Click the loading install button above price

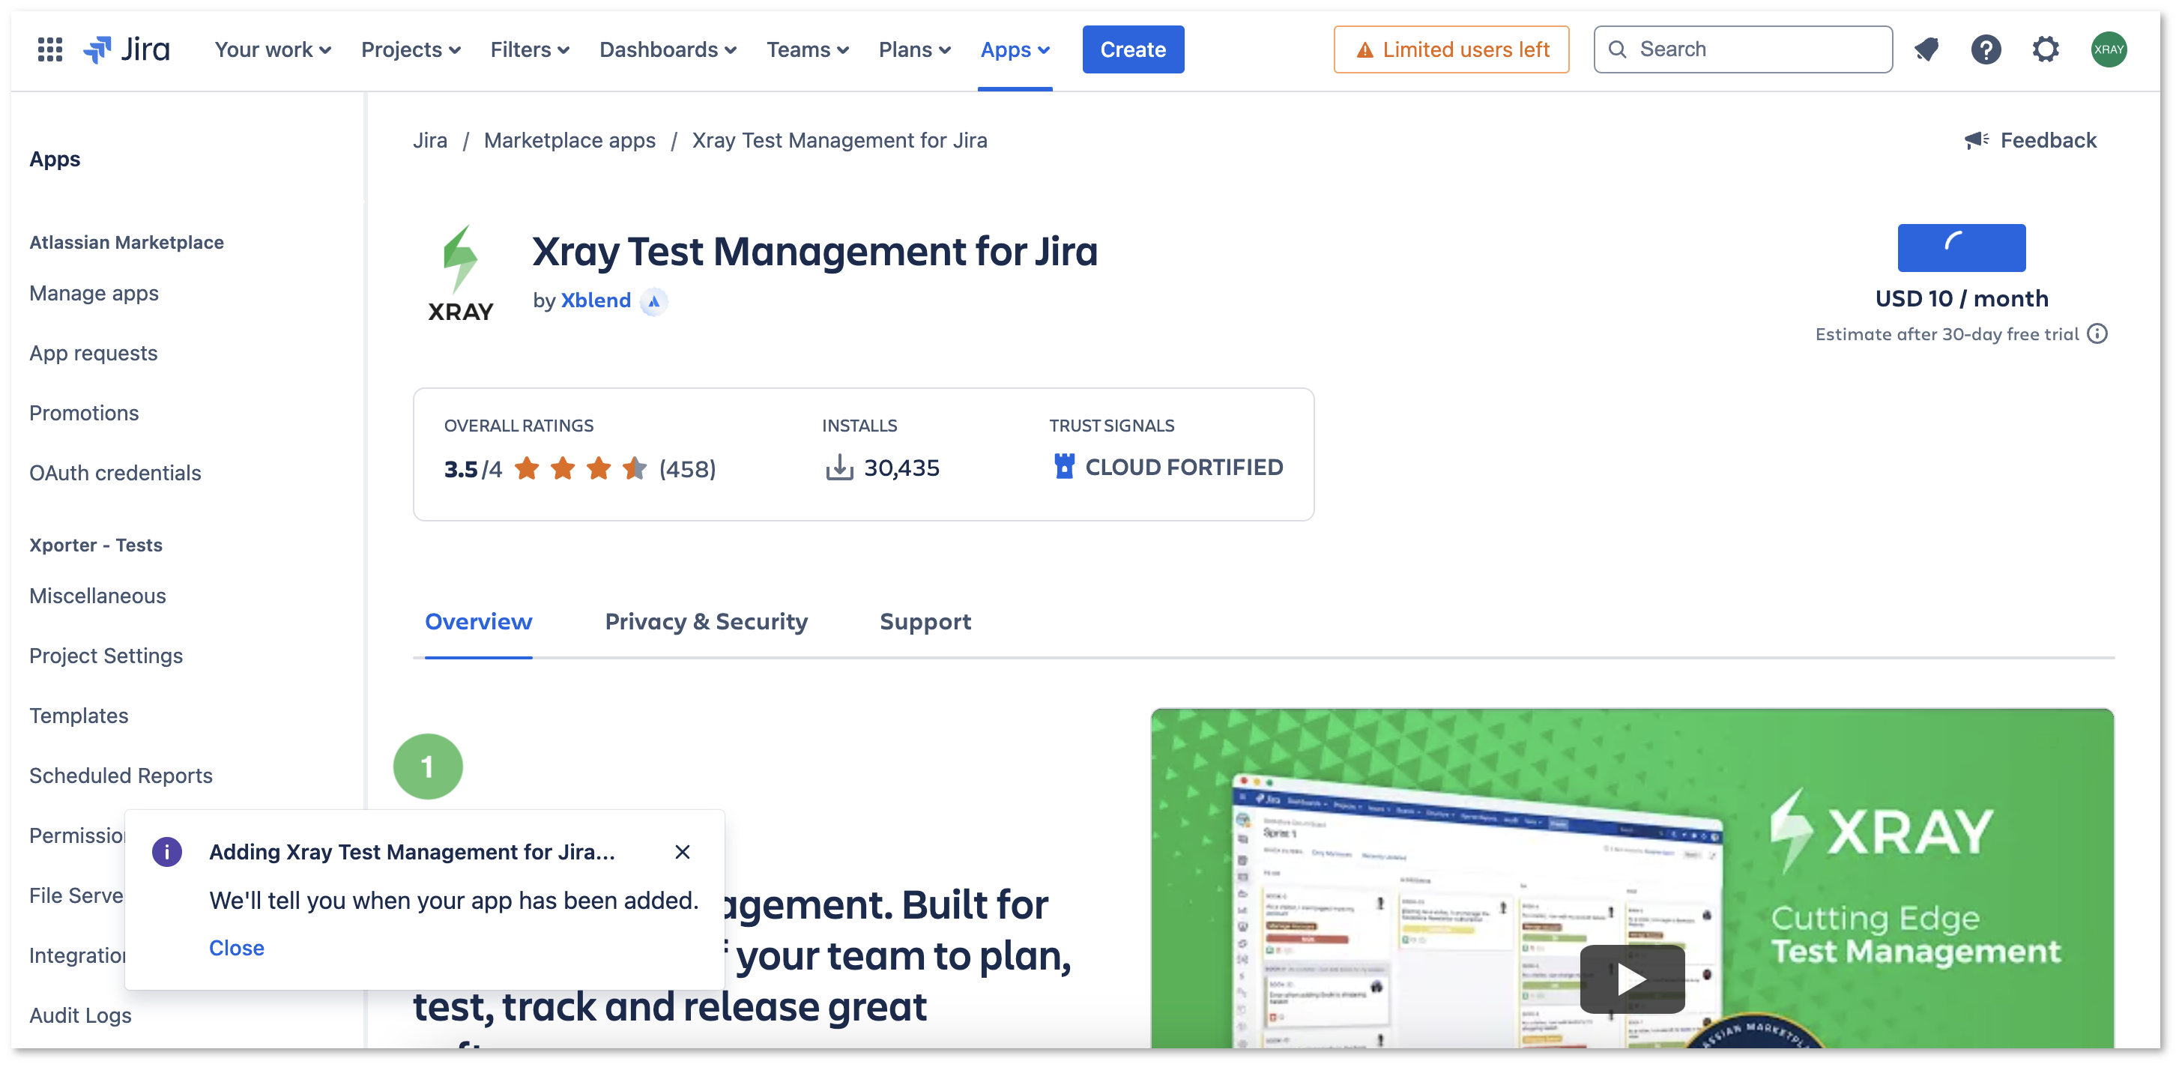pyautogui.click(x=1961, y=247)
